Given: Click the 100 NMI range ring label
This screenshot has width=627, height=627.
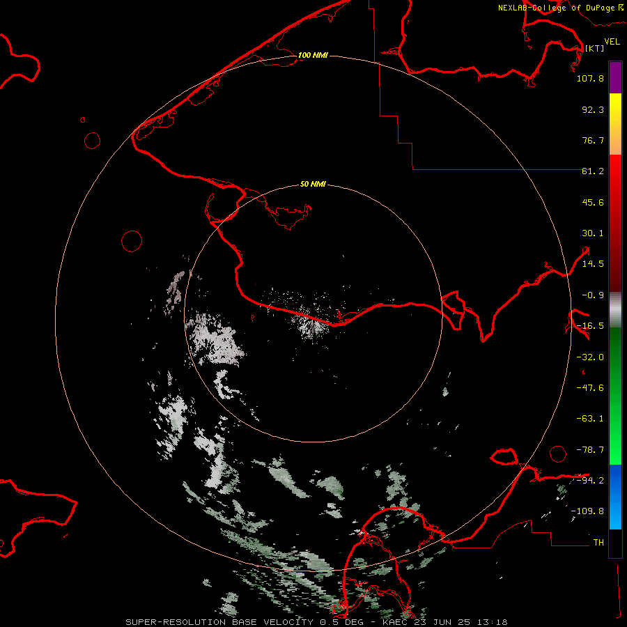Looking at the screenshot, I should click(x=313, y=55).
